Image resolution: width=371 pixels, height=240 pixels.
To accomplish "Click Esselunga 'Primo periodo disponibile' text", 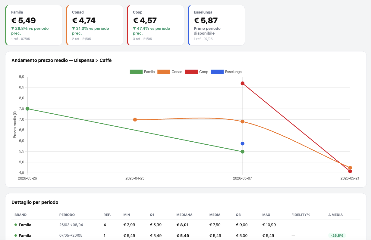I will point(207,31).
